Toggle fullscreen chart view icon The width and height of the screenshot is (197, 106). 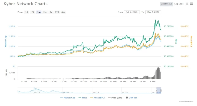coord(187,4)
